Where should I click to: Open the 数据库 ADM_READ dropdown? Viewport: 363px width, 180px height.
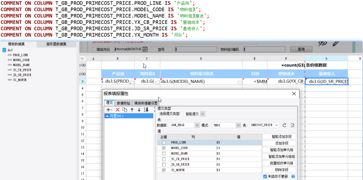click(x=197, y=125)
